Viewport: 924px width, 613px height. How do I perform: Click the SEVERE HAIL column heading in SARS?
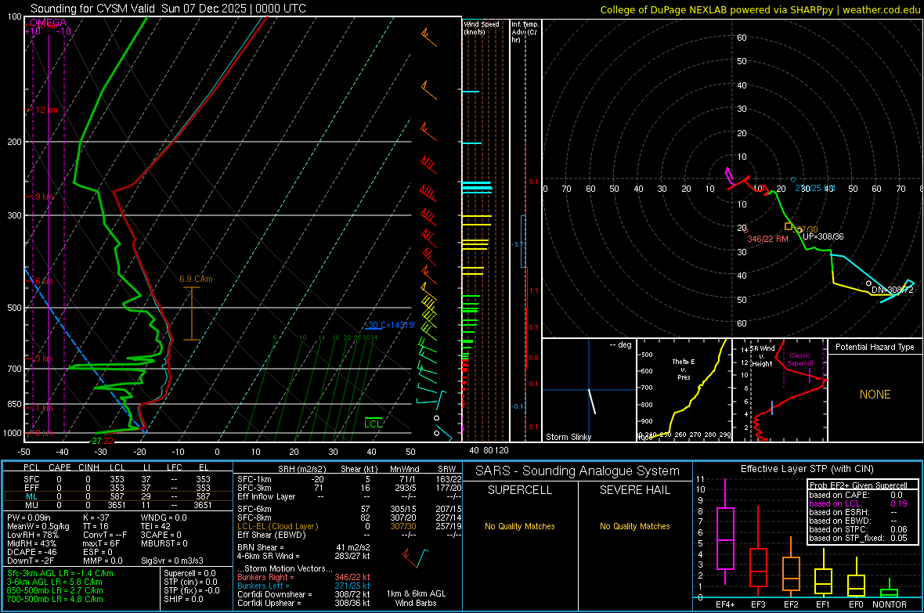[x=634, y=490]
